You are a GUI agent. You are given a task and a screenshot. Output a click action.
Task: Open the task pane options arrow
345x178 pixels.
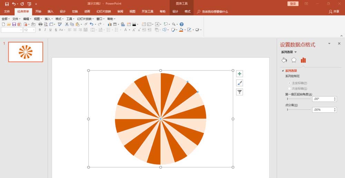pyautogui.click(x=329, y=44)
